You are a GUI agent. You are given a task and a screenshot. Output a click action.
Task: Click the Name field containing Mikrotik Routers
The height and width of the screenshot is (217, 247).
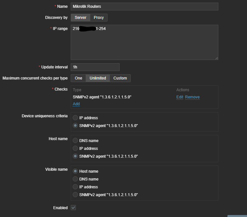click(x=144, y=7)
